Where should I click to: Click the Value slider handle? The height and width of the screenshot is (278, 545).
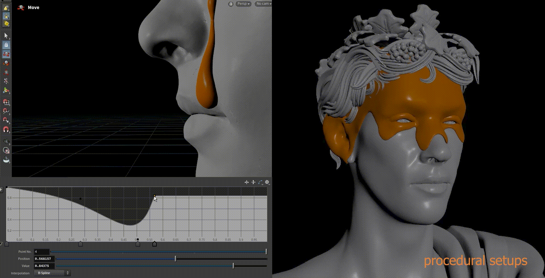(233, 266)
